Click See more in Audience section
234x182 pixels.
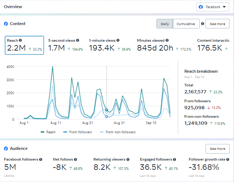click(x=217, y=149)
